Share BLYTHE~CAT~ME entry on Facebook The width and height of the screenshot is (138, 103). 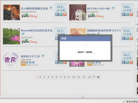(x=123, y=14)
